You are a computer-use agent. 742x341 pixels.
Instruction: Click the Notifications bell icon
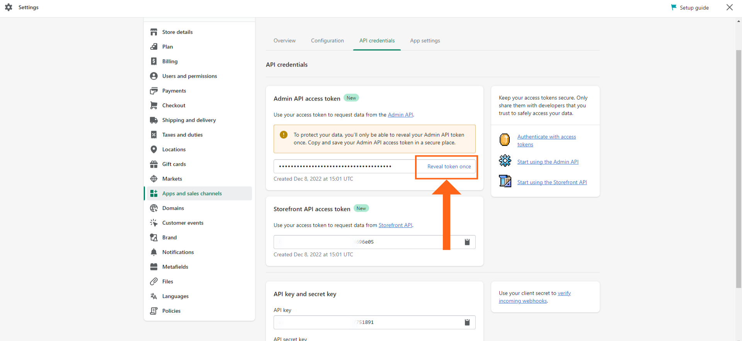(154, 252)
